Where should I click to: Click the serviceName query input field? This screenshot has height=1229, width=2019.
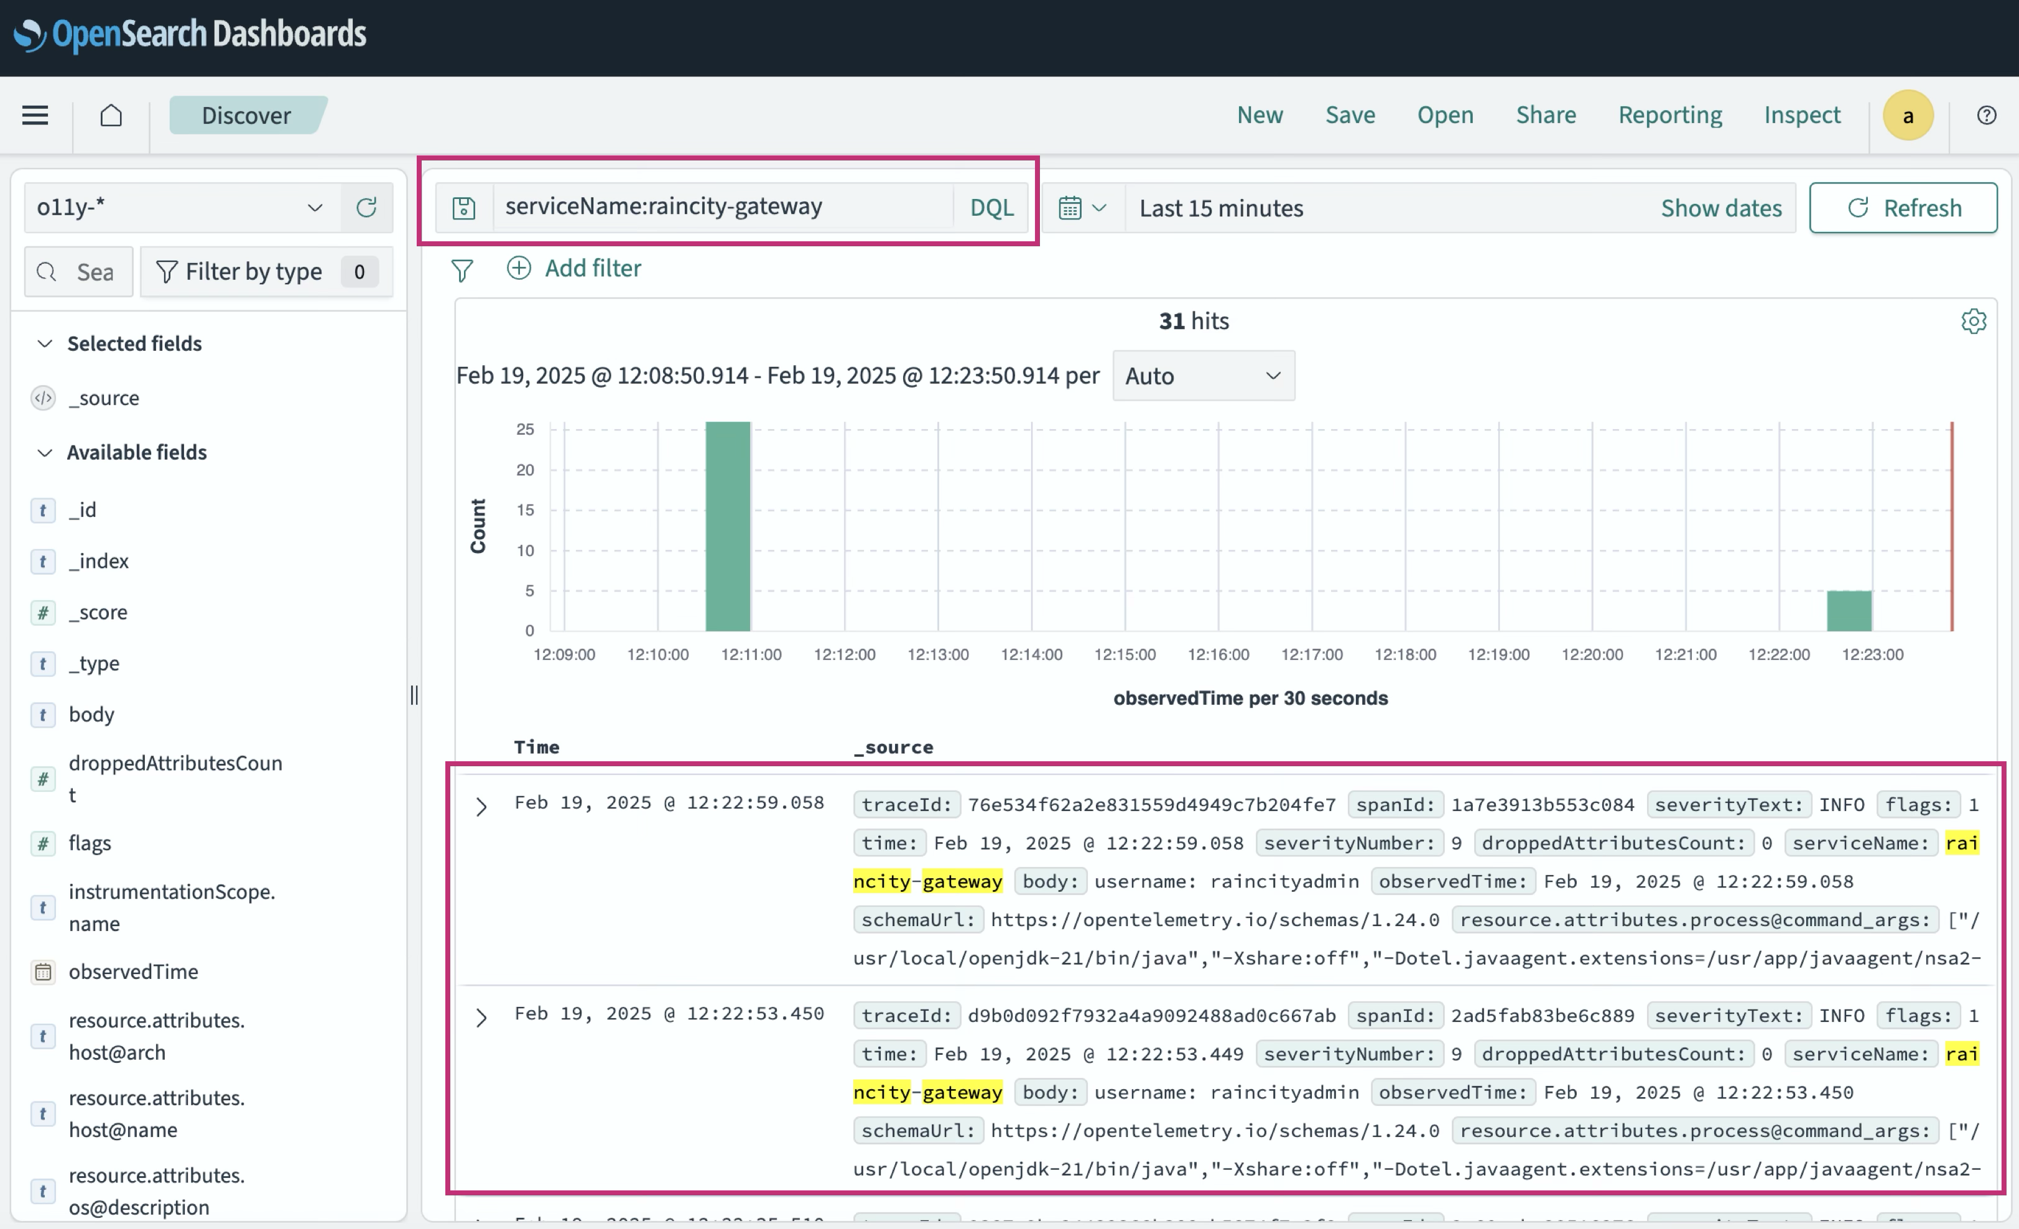click(723, 206)
